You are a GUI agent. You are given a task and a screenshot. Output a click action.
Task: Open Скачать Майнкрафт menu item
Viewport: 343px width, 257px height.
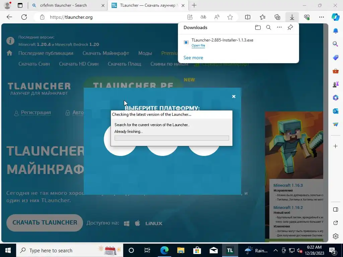pyautogui.click(x=106, y=53)
